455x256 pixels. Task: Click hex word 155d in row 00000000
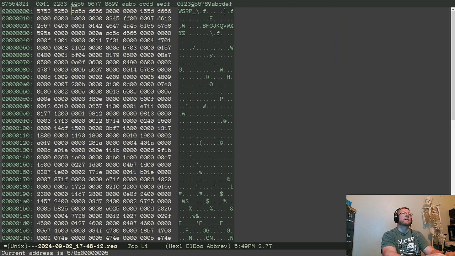(x=147, y=11)
